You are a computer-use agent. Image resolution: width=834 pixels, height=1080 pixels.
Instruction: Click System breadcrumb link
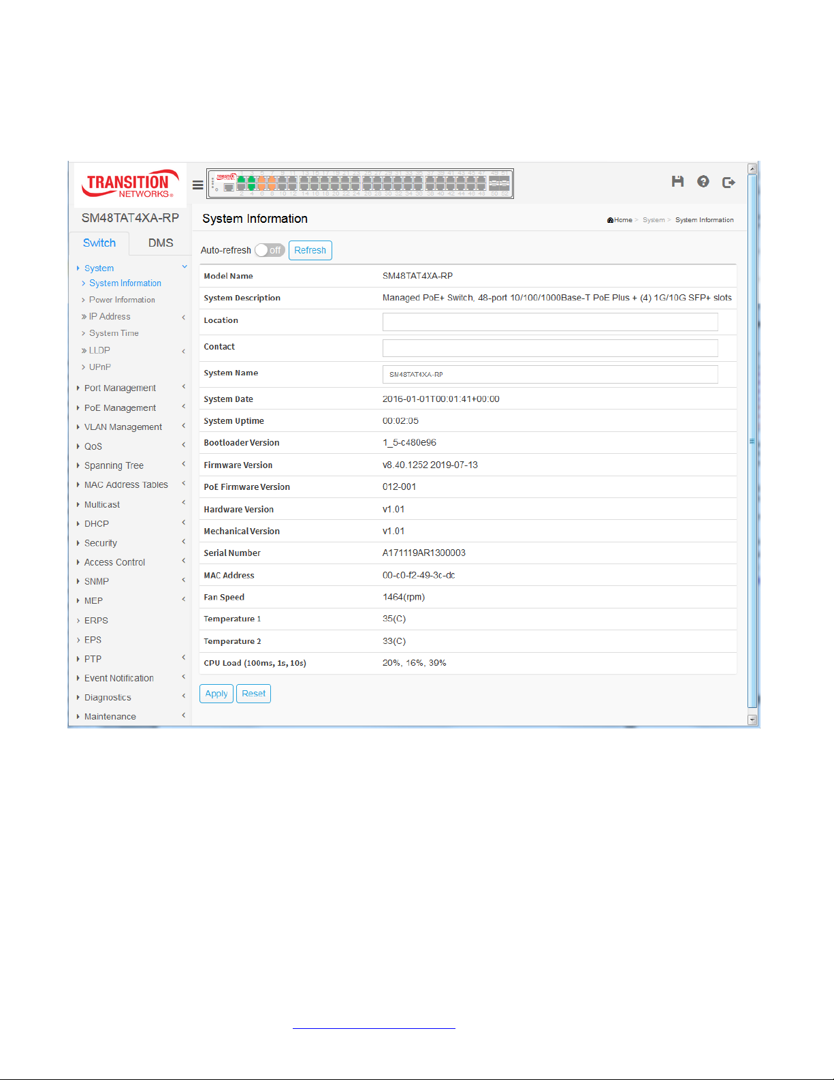pyautogui.click(x=654, y=220)
